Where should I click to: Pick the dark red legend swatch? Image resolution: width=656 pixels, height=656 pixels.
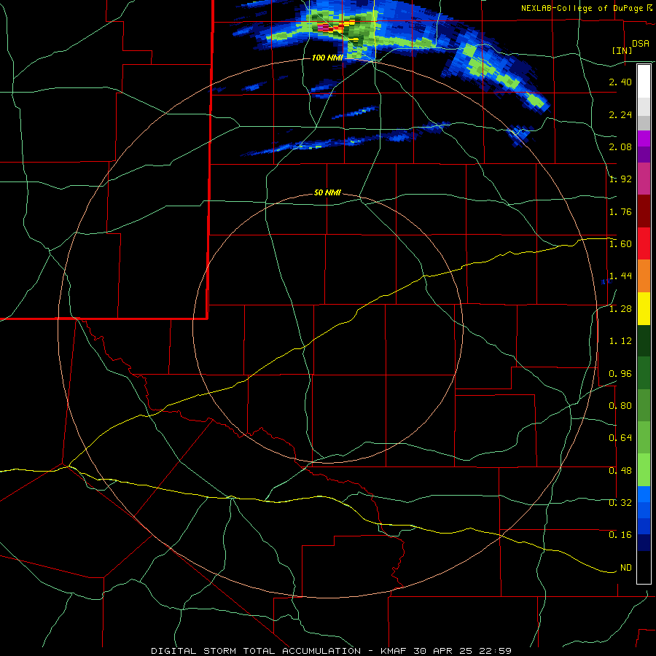point(644,211)
